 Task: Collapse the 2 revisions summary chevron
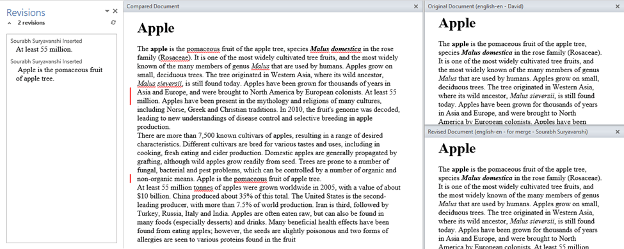click(9, 23)
